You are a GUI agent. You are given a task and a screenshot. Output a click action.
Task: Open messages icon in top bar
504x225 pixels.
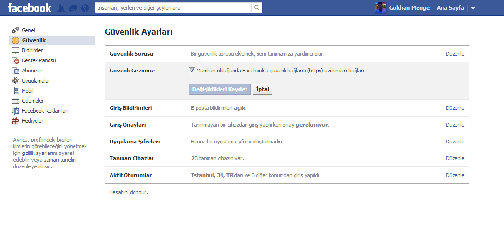[73, 8]
